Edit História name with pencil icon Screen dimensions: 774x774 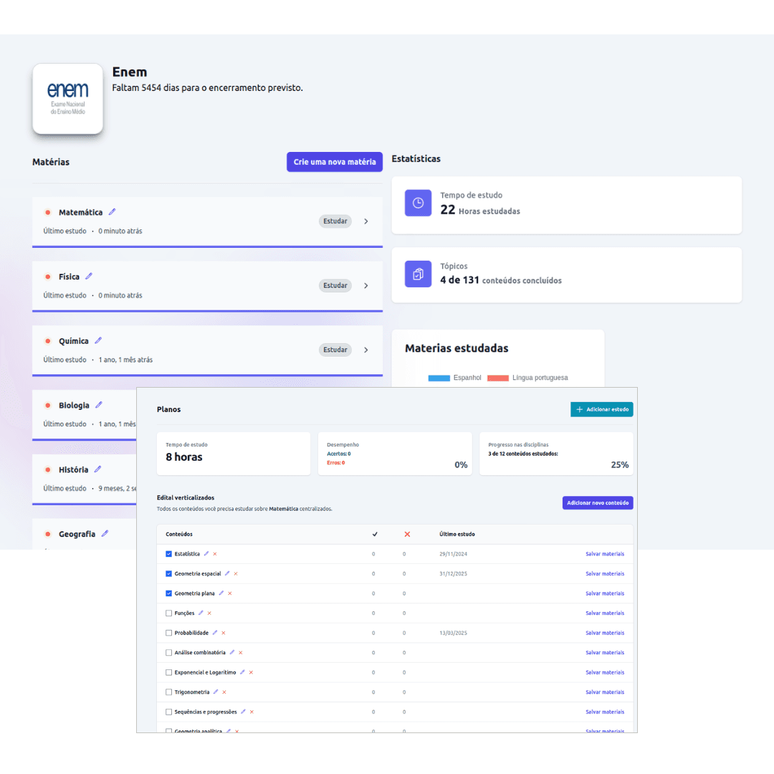pos(97,469)
